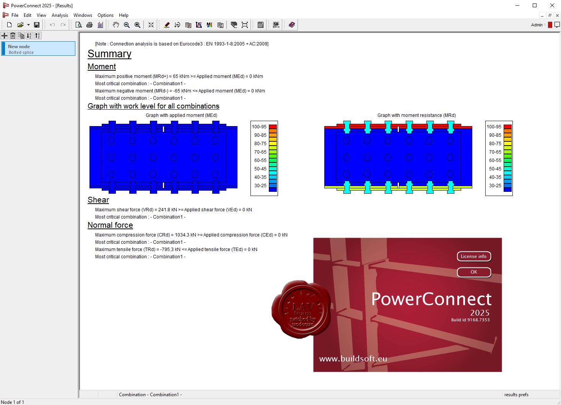Click the Moment heading
This screenshot has height=405, width=561.
click(102, 66)
